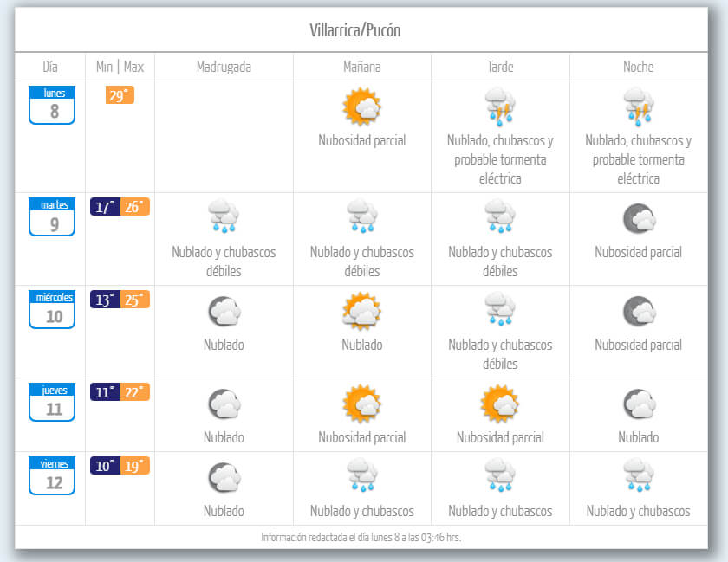Click the Noche column header
This screenshot has height=562, width=728.
point(639,67)
